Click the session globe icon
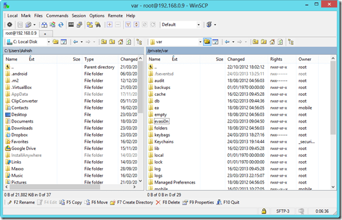 point(209,25)
